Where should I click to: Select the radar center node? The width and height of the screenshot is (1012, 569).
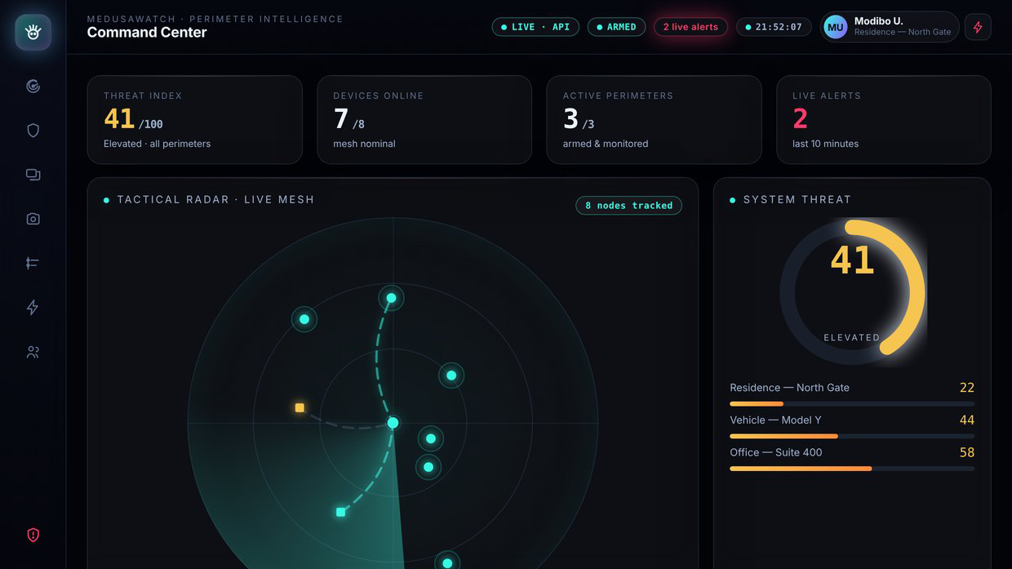(393, 423)
